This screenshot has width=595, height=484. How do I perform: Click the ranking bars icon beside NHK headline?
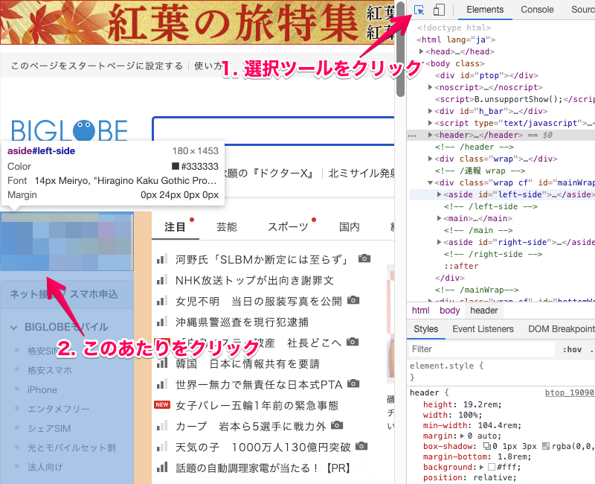(161, 281)
